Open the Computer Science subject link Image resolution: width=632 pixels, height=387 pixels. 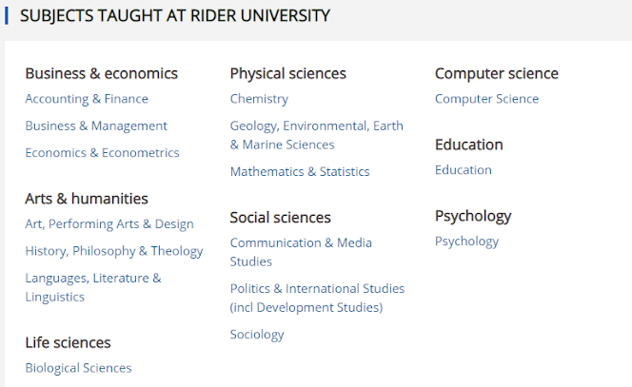pos(487,99)
